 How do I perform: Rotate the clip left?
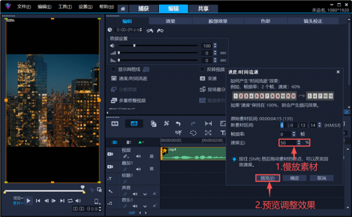[150, 30]
